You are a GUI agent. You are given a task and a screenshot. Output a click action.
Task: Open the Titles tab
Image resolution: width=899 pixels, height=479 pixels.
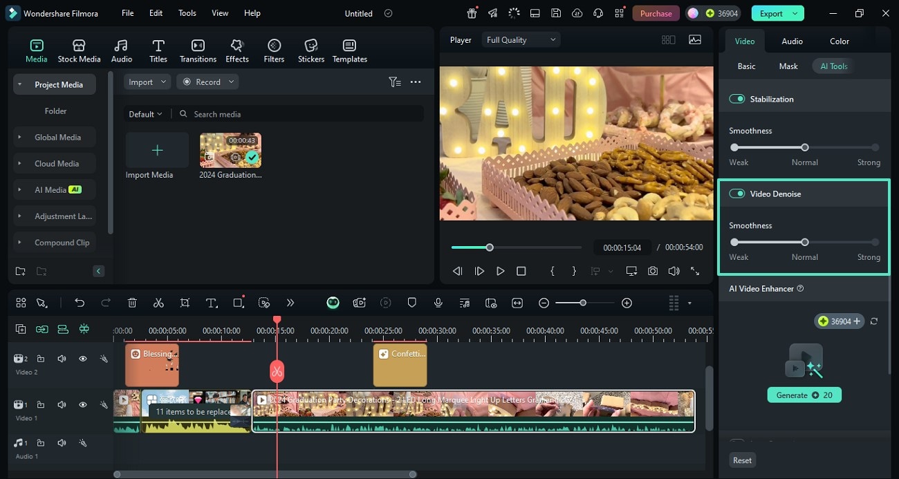click(x=158, y=50)
